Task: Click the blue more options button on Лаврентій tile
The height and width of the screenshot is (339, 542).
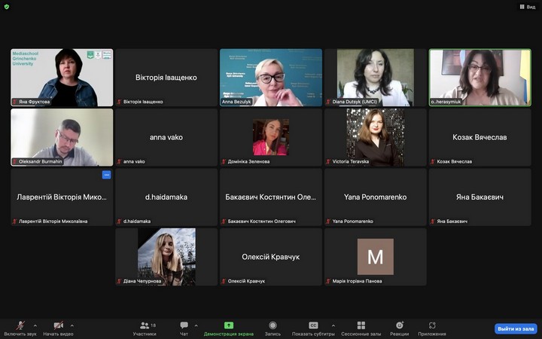Action: coord(107,175)
